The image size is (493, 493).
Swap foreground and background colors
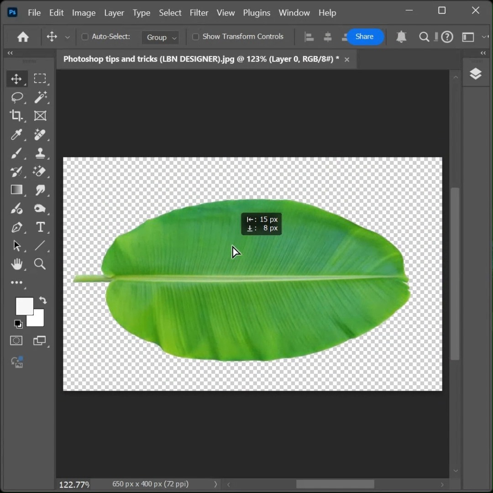click(43, 300)
